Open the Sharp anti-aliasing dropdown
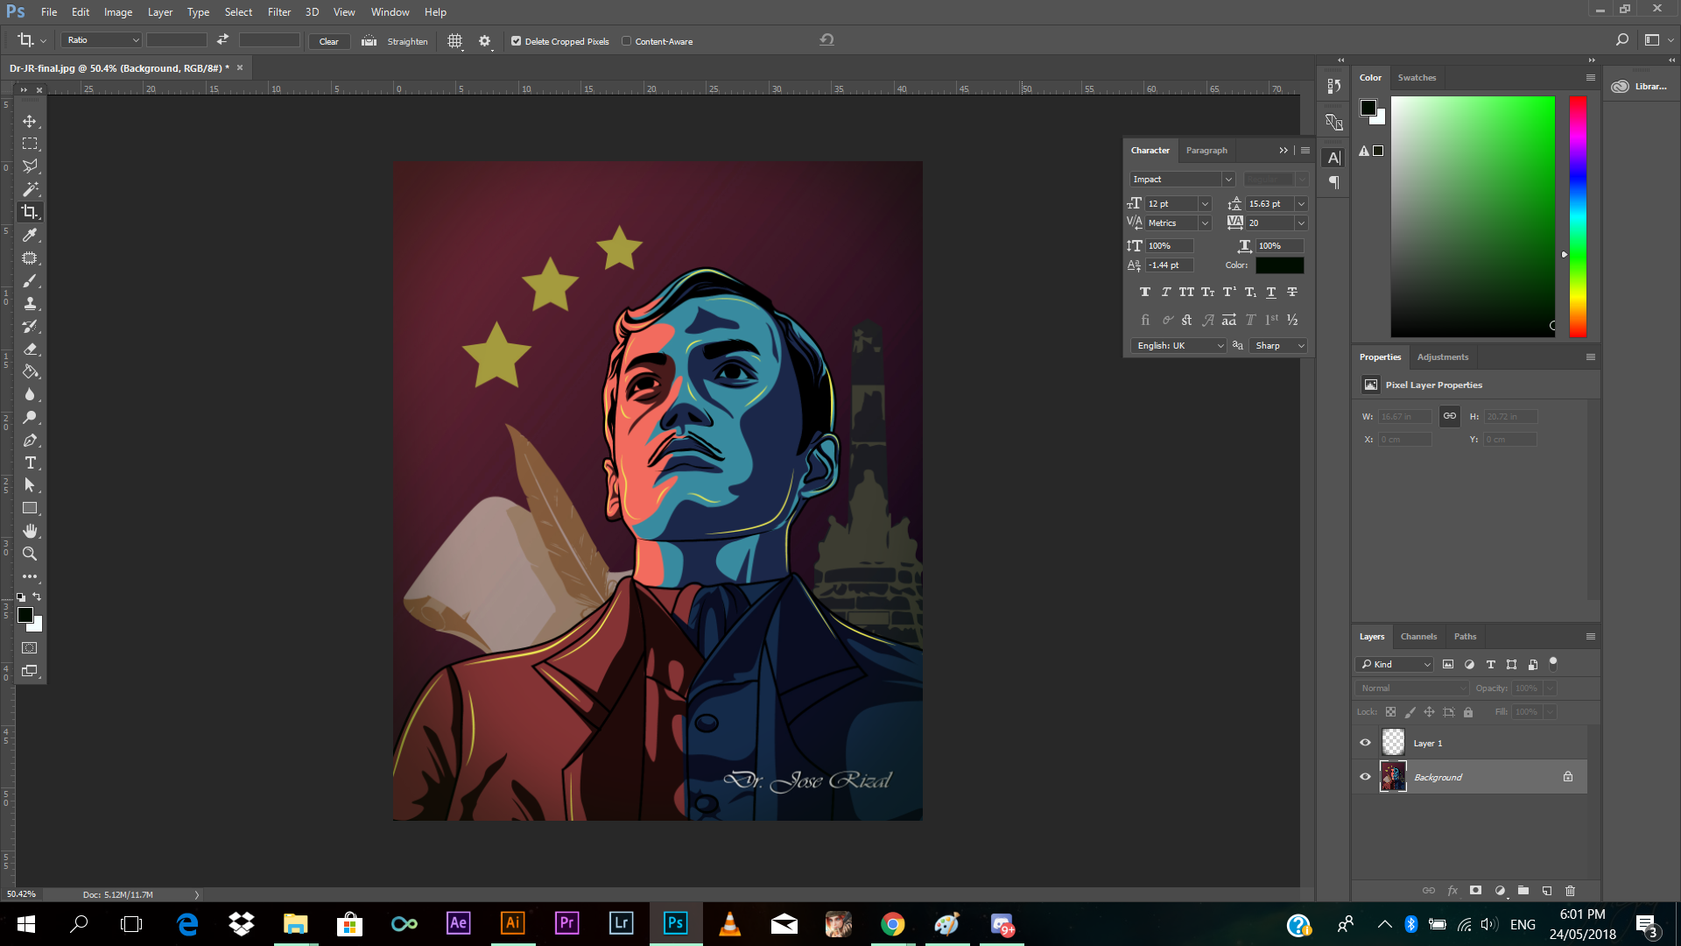The height and width of the screenshot is (946, 1681). [x=1278, y=346]
